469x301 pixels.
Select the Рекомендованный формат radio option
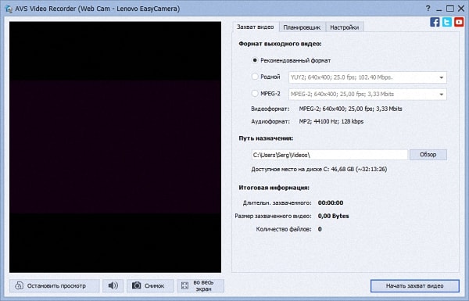coord(255,60)
